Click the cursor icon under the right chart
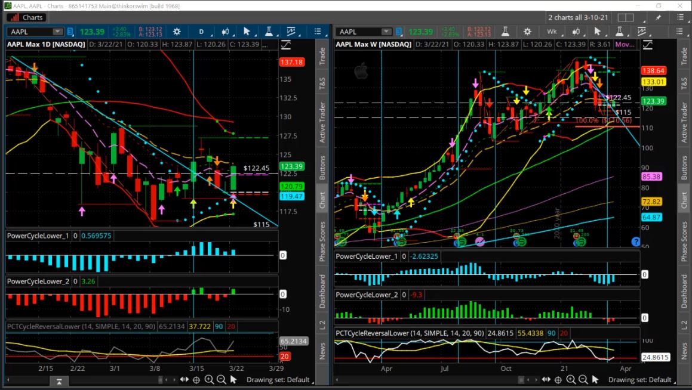This screenshot has width=692, height=390. pos(596,379)
